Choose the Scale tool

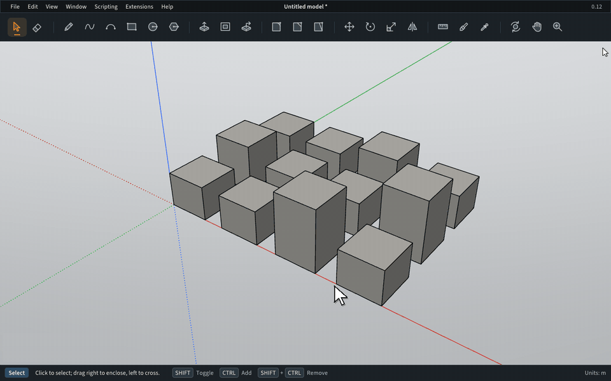(391, 27)
